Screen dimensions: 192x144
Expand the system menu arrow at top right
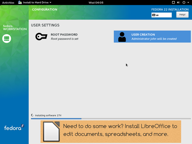tap(188, 2)
